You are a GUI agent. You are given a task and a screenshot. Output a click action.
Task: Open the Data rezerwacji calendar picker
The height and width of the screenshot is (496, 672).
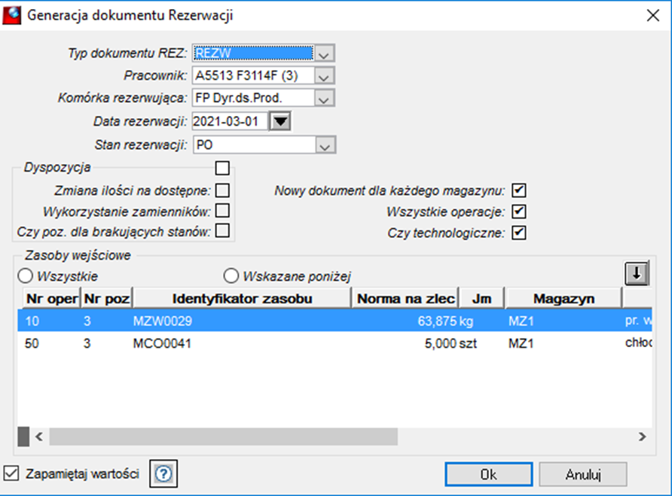[281, 122]
